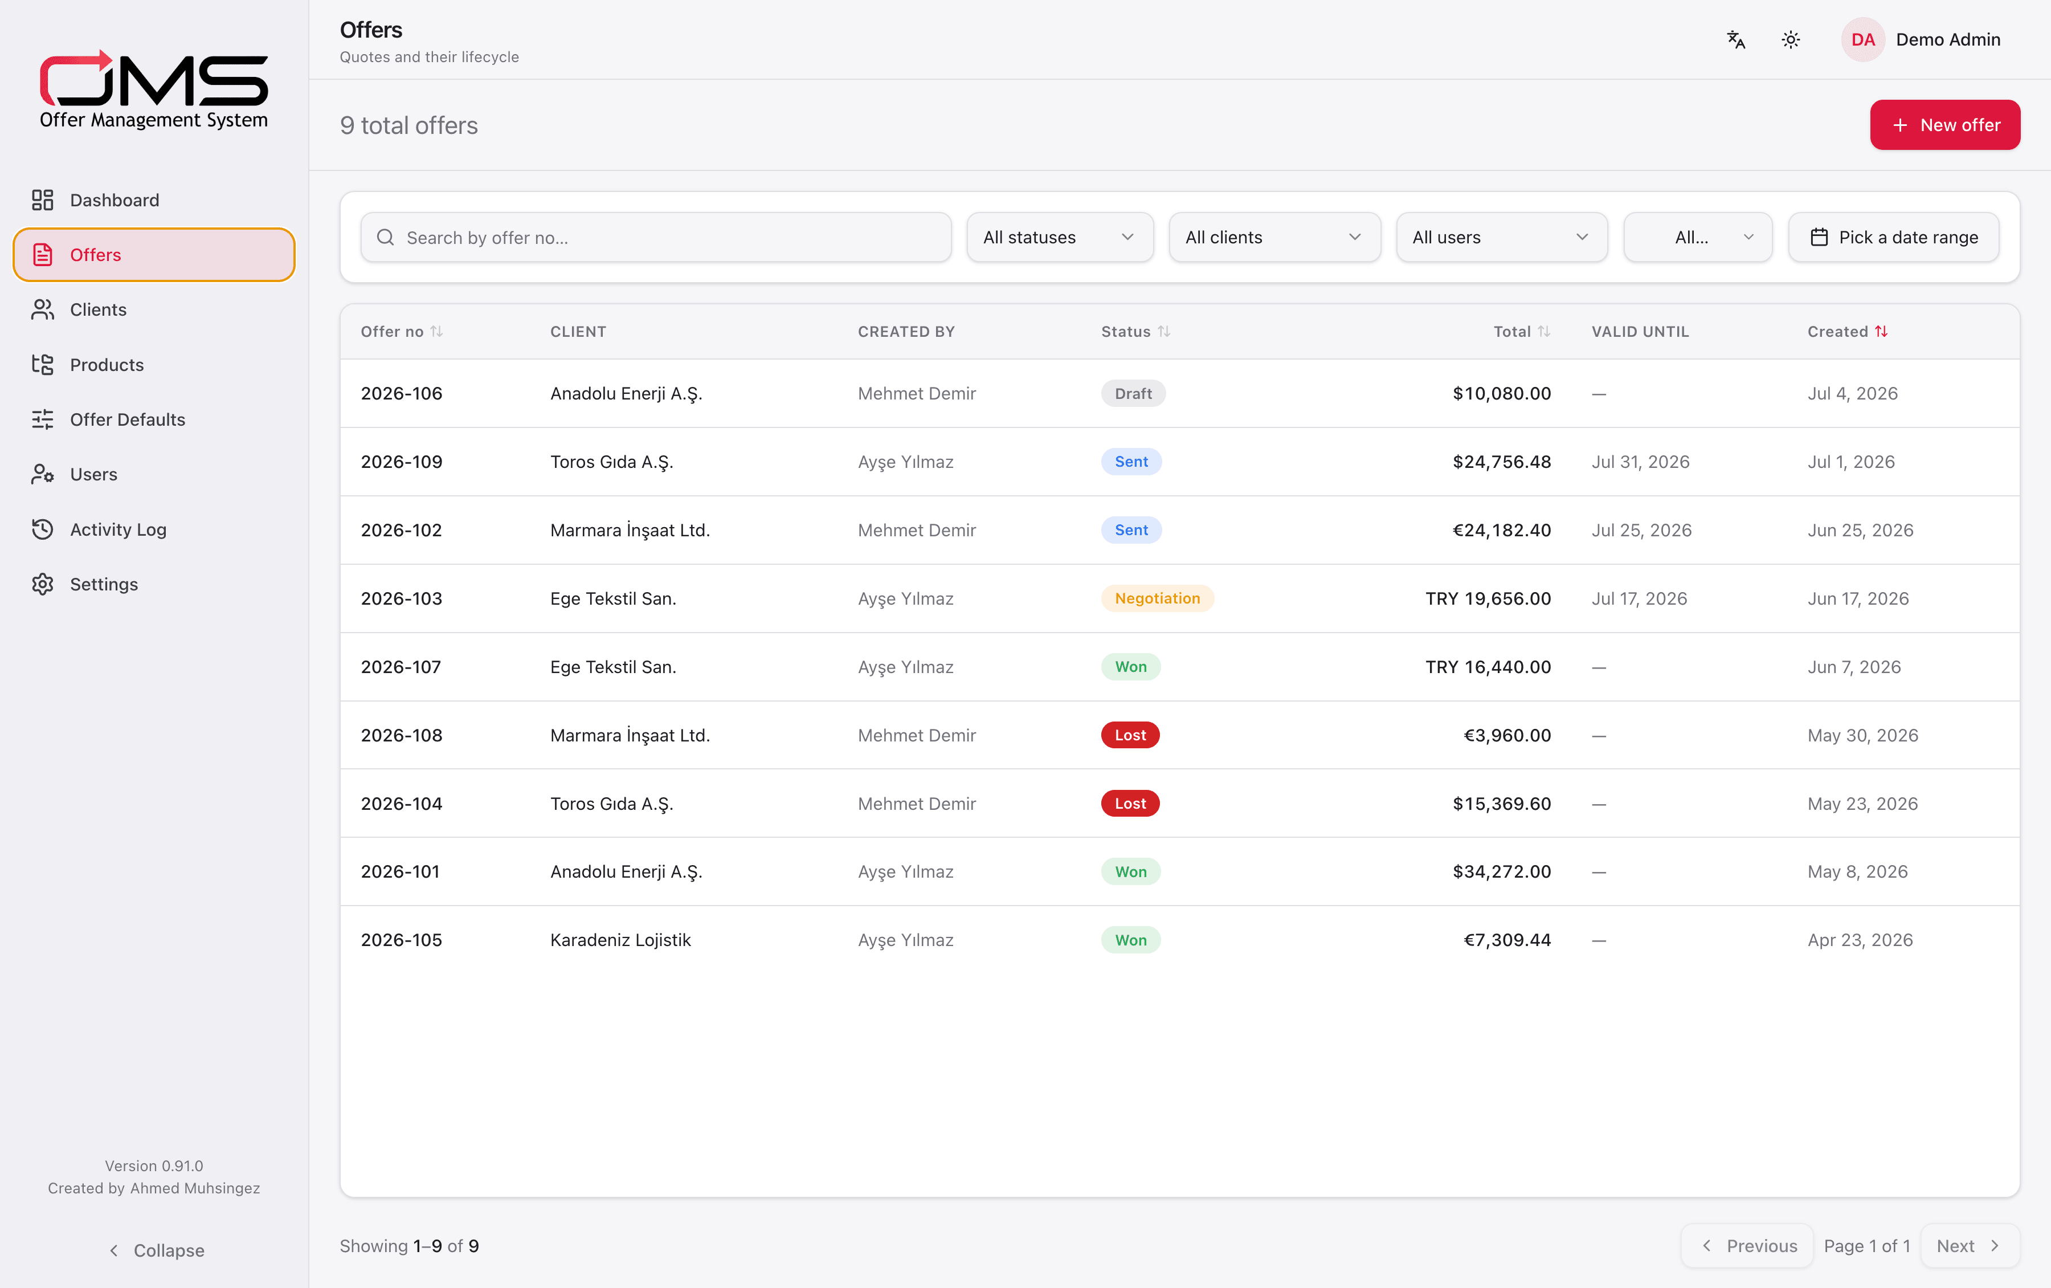Go to the Previous page
The height and width of the screenshot is (1288, 2051).
point(1747,1246)
